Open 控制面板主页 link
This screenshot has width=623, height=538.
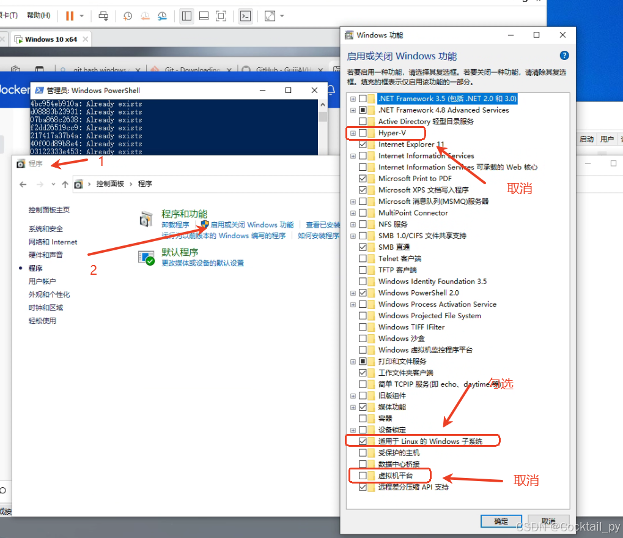click(49, 210)
